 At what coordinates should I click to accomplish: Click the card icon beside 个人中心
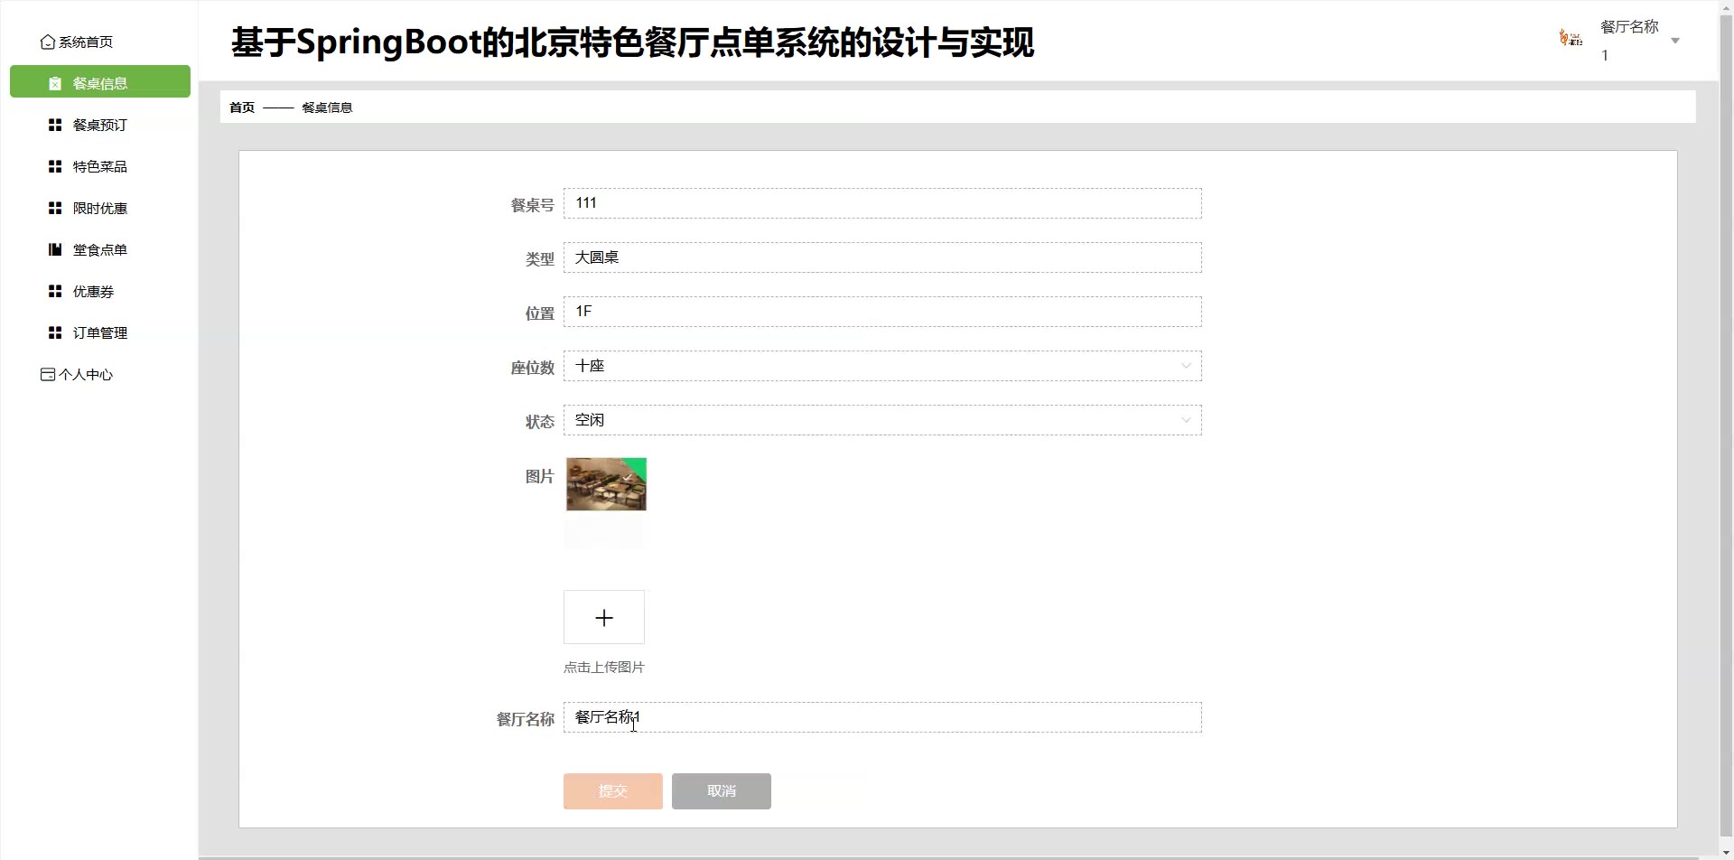[x=48, y=374]
